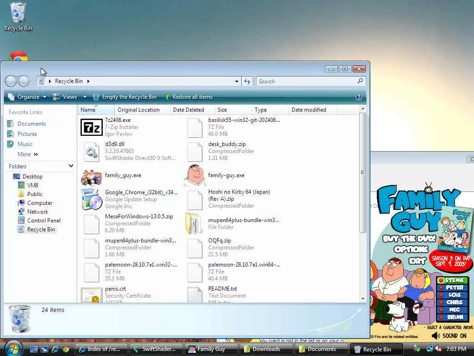Click Empty the Recycle Bin

(125, 97)
